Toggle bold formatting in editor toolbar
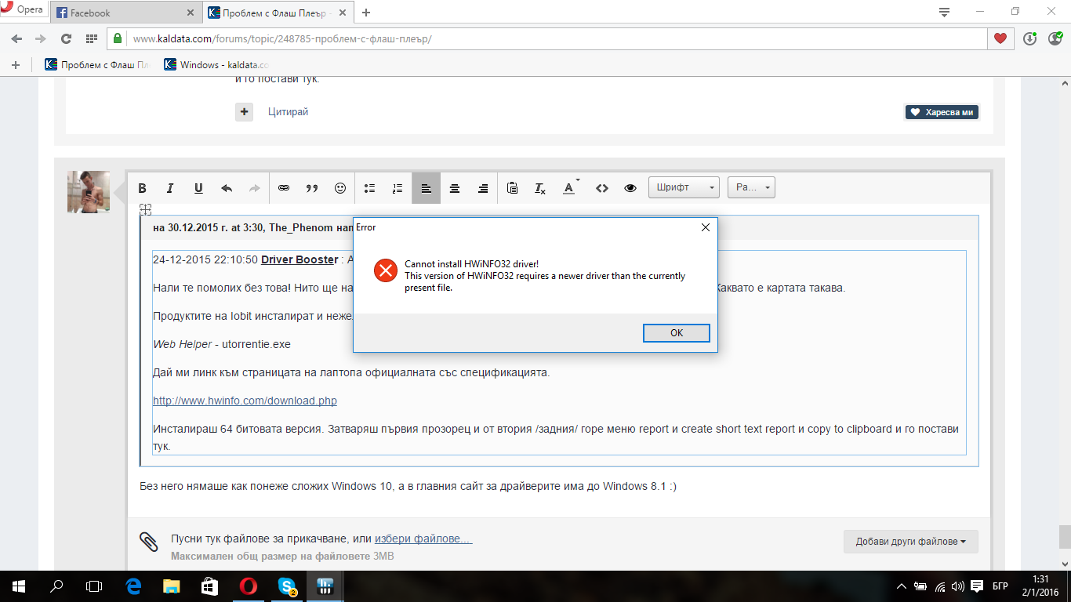1071x602 pixels. coord(142,188)
